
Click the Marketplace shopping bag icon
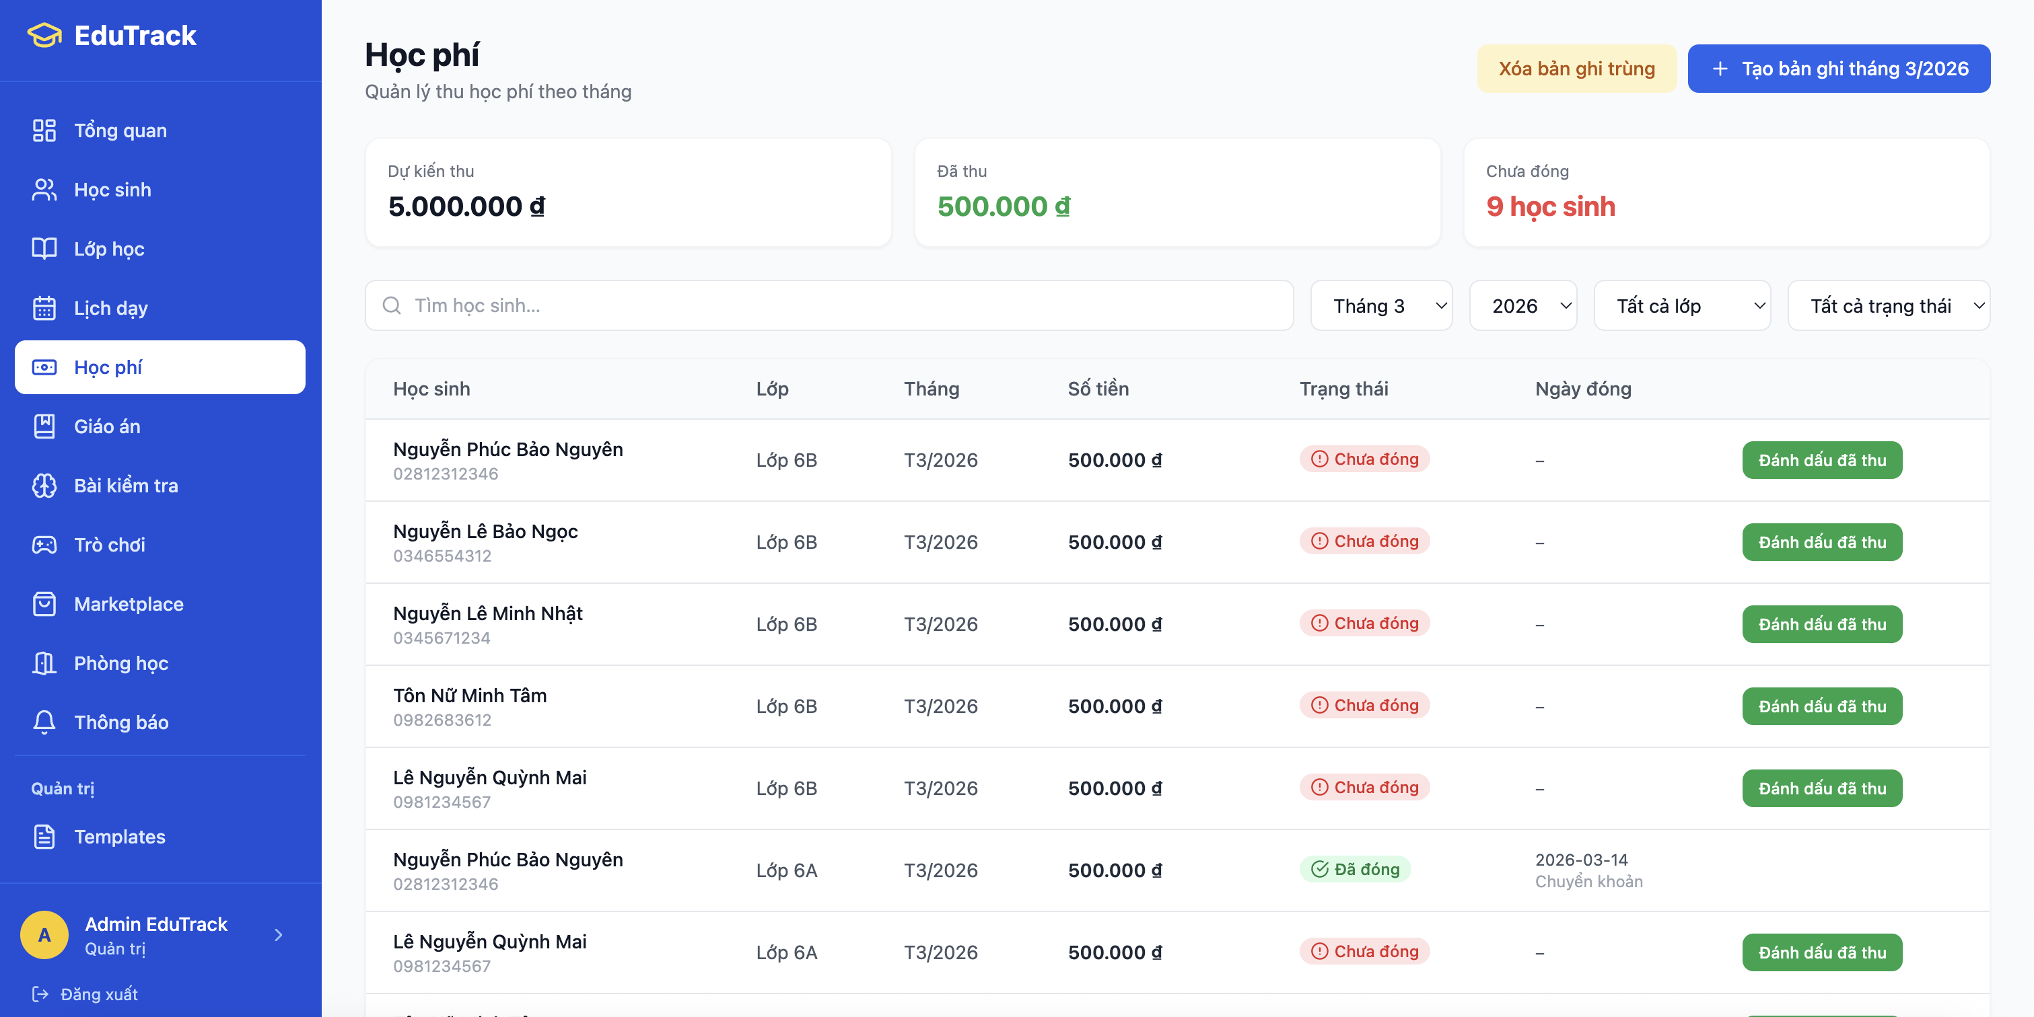44,603
